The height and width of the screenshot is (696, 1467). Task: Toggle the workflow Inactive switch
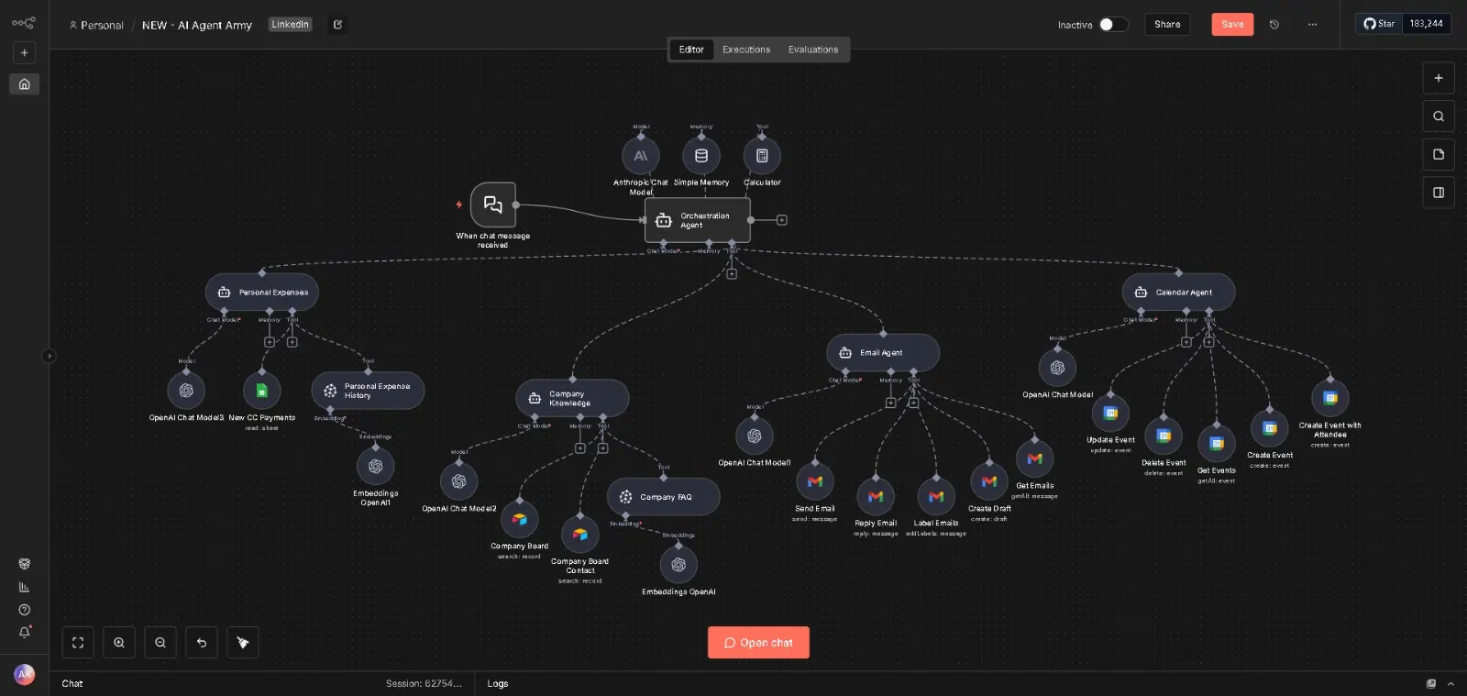coord(1113,25)
